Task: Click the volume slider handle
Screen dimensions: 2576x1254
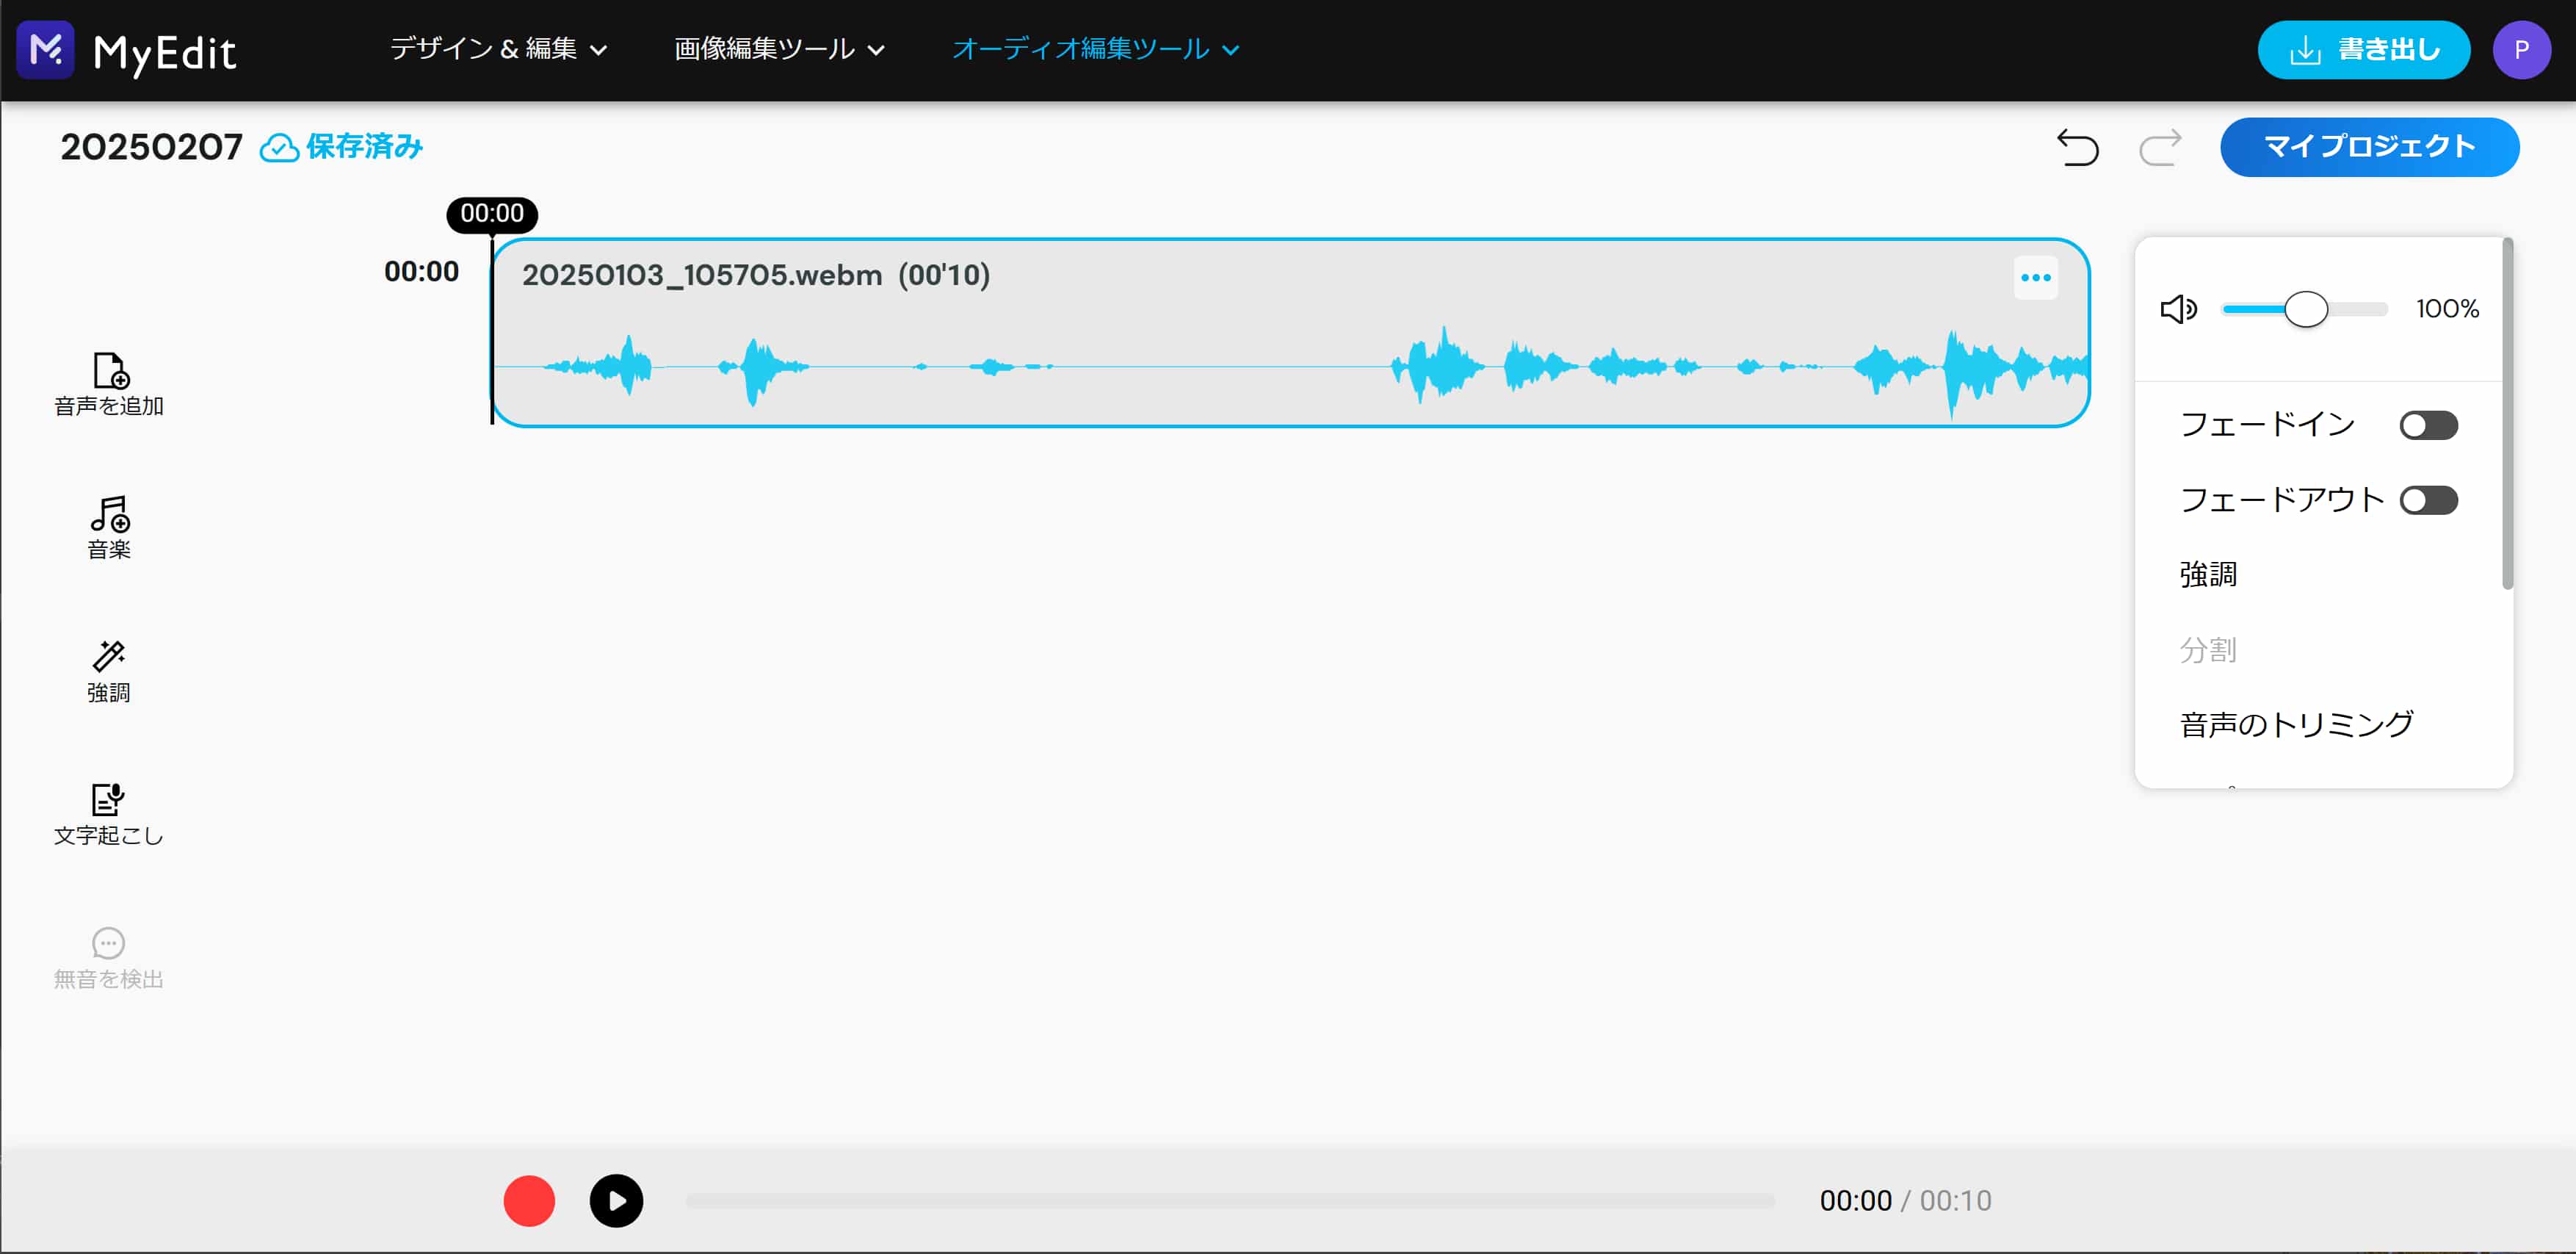Action: click(x=2306, y=309)
